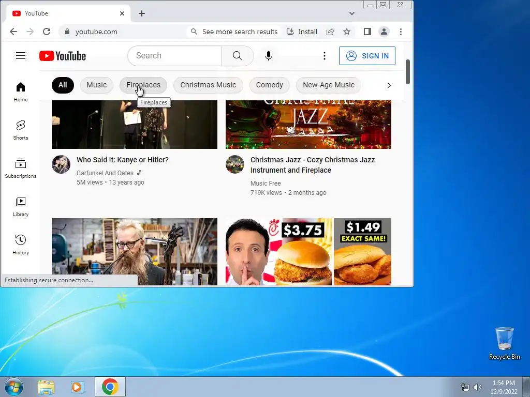Expand the tab search dropdown arrow
Image resolution: width=530 pixels, height=397 pixels.
click(x=352, y=13)
